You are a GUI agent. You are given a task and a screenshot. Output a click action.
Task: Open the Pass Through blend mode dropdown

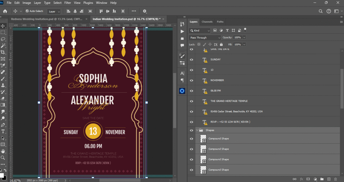coord(205,38)
